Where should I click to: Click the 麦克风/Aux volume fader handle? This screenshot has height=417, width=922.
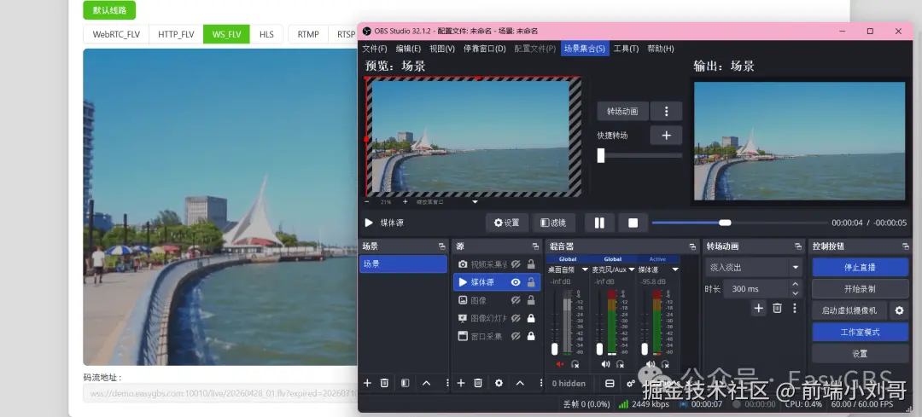[599, 349]
